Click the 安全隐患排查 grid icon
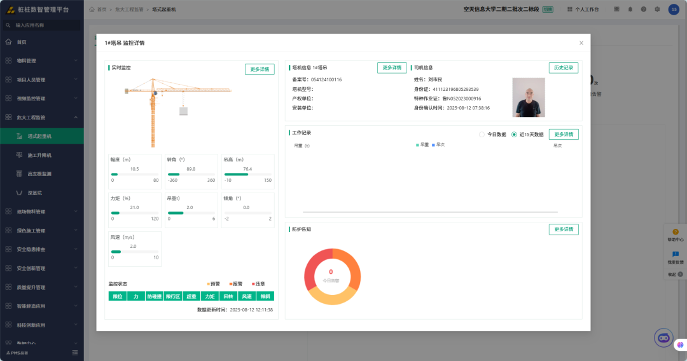The width and height of the screenshot is (687, 361). point(8,249)
